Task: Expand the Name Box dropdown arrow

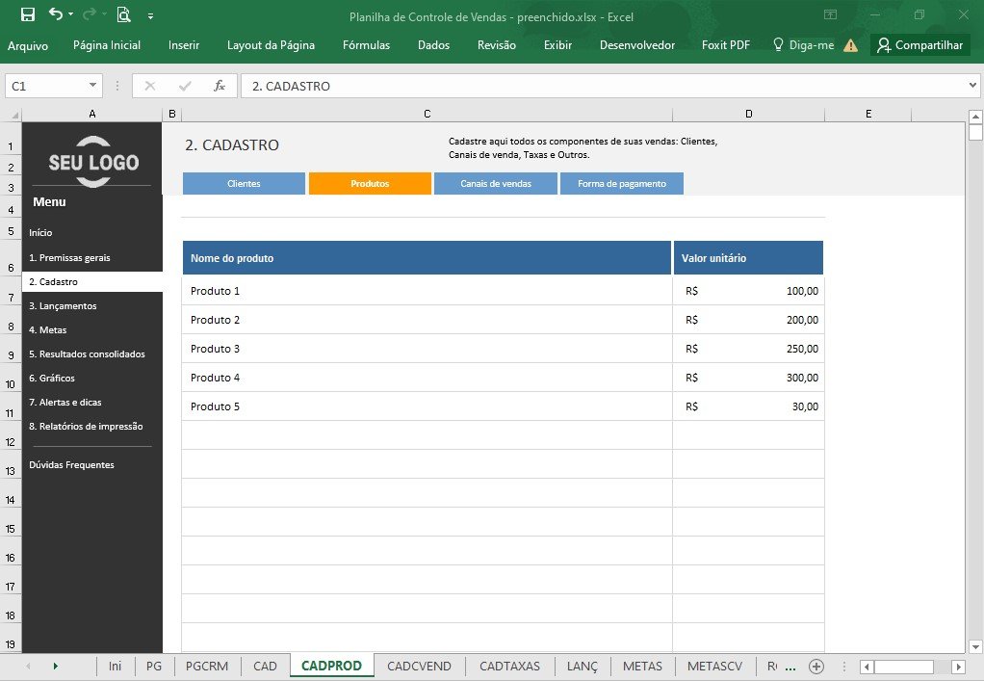Action: pos(92,86)
